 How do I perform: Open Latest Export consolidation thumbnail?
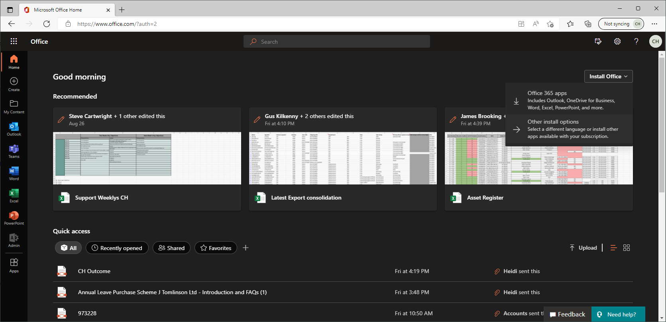pos(343,158)
